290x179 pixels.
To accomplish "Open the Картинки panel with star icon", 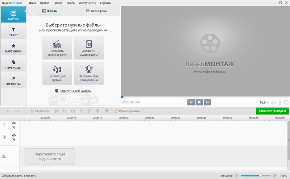I will pyautogui.click(x=13, y=48).
